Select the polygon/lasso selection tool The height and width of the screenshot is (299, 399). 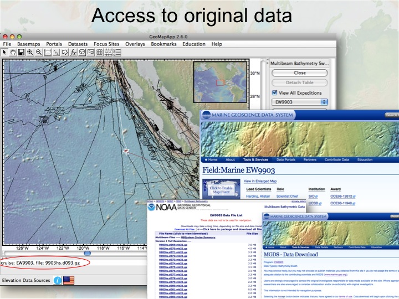pyautogui.click(x=65, y=53)
